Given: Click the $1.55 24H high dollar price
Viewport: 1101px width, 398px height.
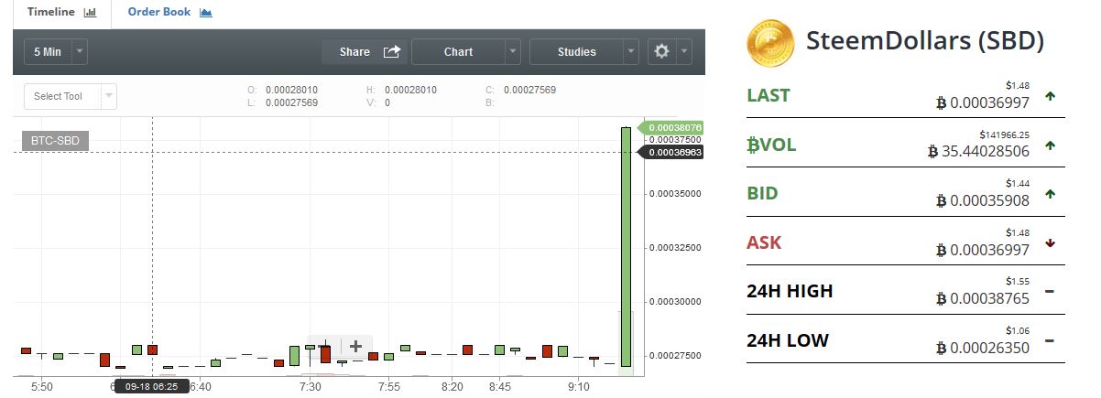Looking at the screenshot, I should 1018,282.
